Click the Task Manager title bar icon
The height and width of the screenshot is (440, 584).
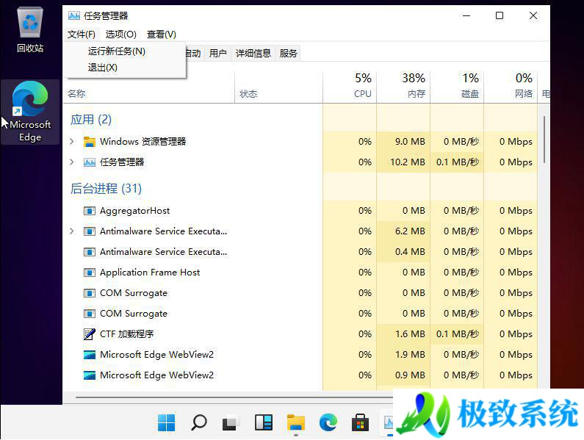point(74,15)
